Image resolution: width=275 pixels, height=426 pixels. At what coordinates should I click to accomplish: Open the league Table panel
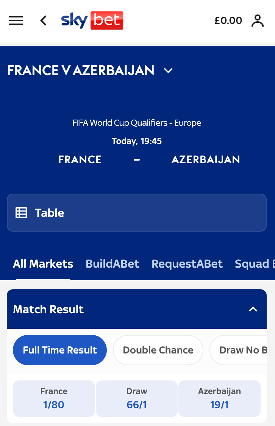click(x=136, y=213)
